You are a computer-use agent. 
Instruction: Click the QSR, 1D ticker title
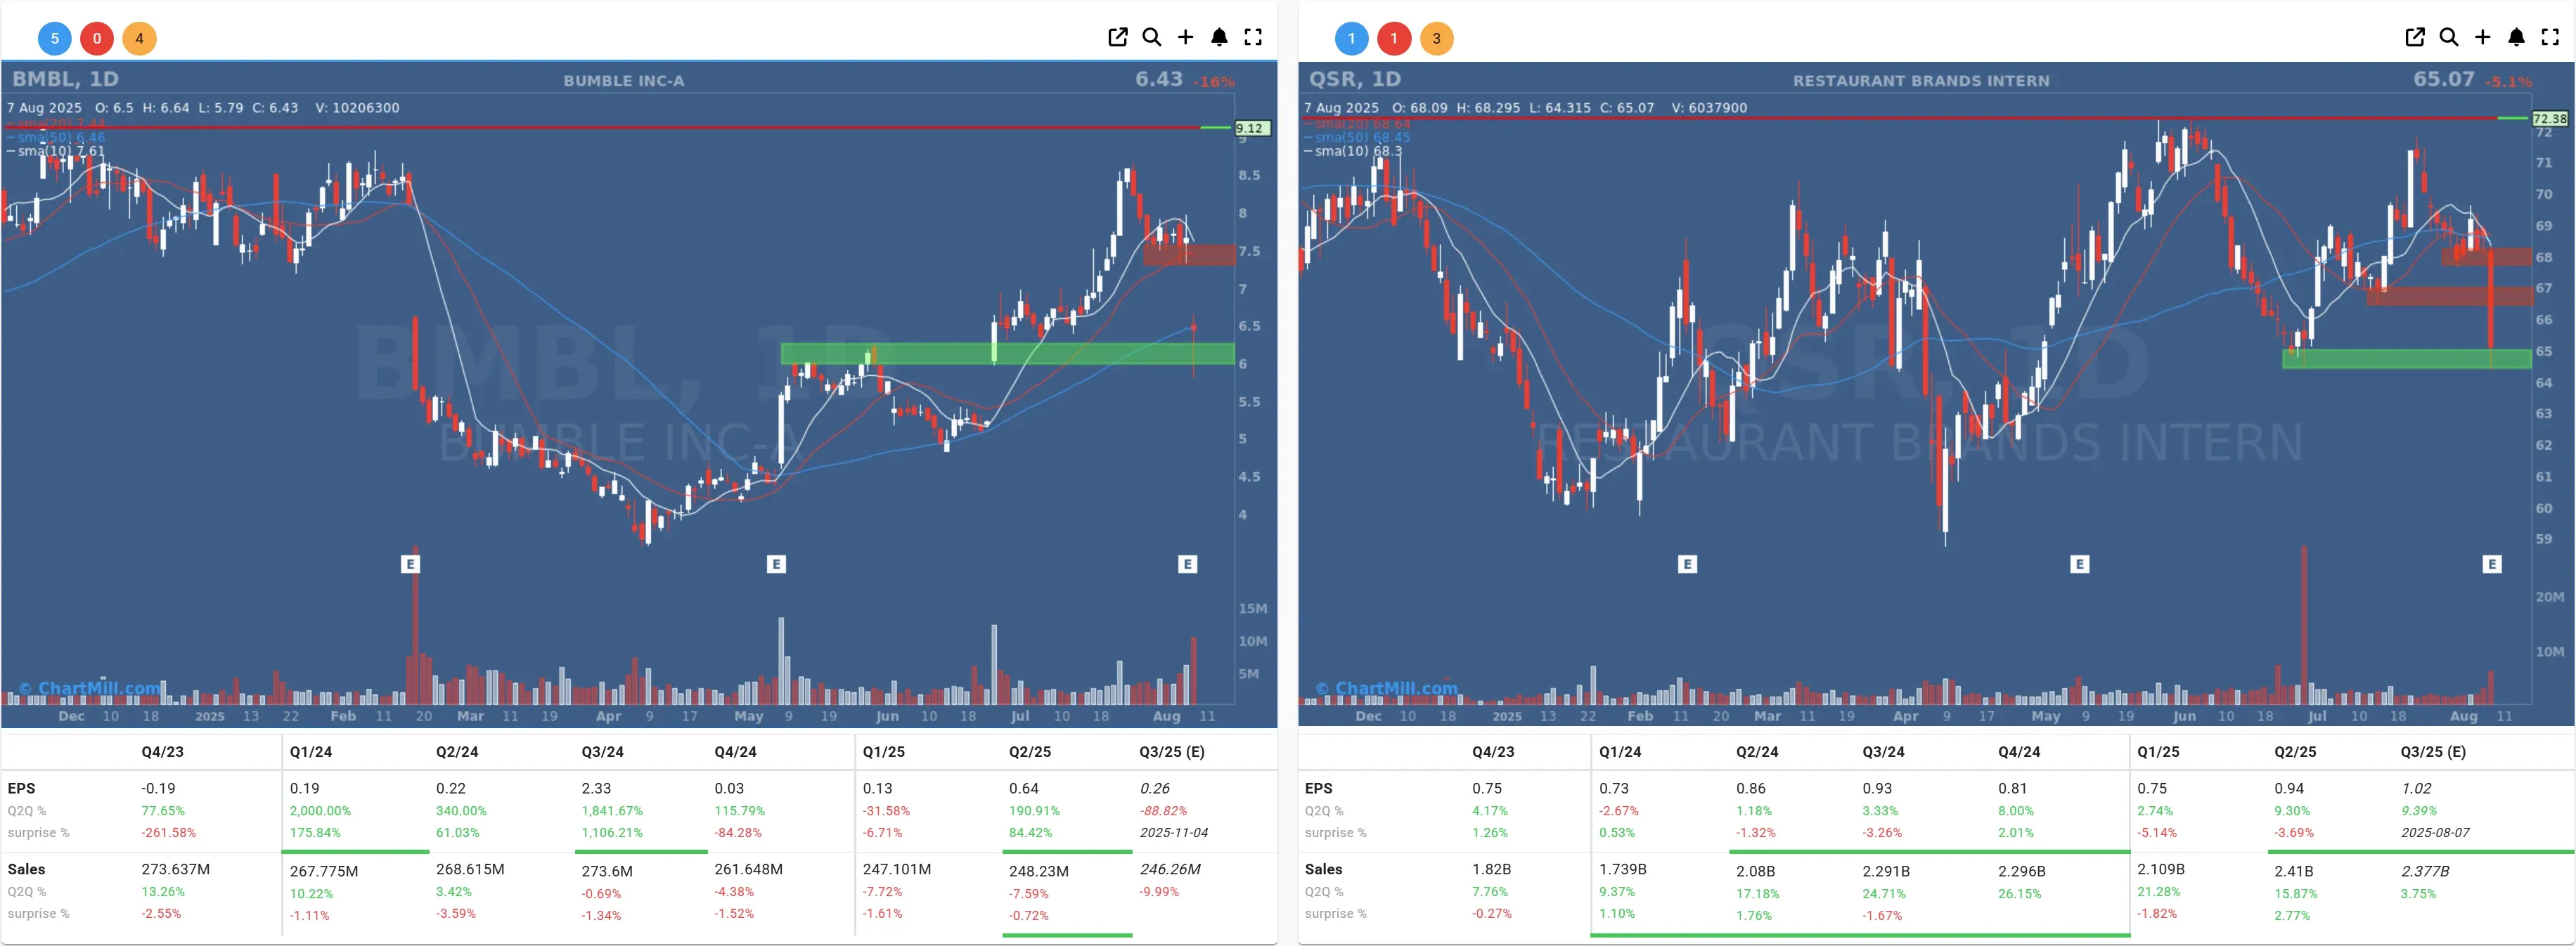(x=1355, y=79)
